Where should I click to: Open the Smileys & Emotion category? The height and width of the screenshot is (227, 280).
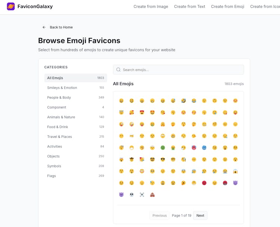click(x=62, y=88)
